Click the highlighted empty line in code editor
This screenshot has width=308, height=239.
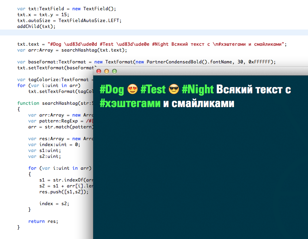pyautogui.click(x=154, y=32)
